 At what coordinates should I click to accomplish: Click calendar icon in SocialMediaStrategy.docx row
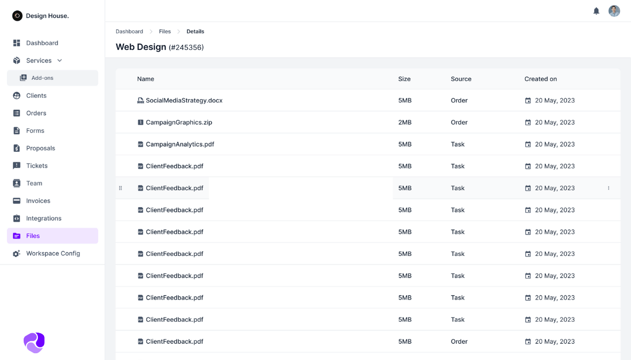tap(528, 100)
